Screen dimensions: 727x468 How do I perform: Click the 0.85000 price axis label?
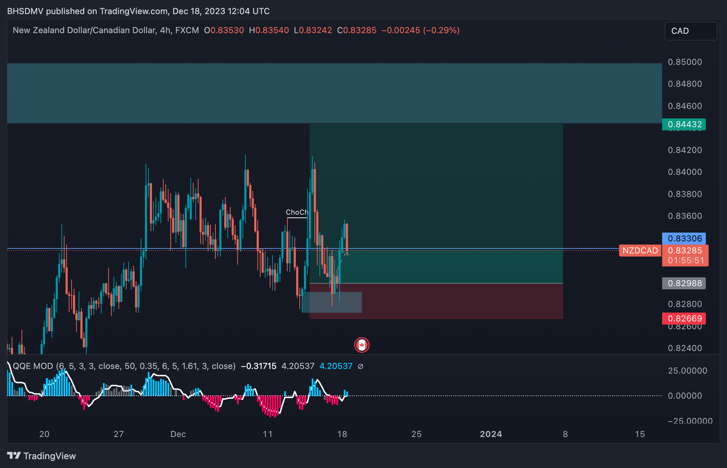(685, 62)
